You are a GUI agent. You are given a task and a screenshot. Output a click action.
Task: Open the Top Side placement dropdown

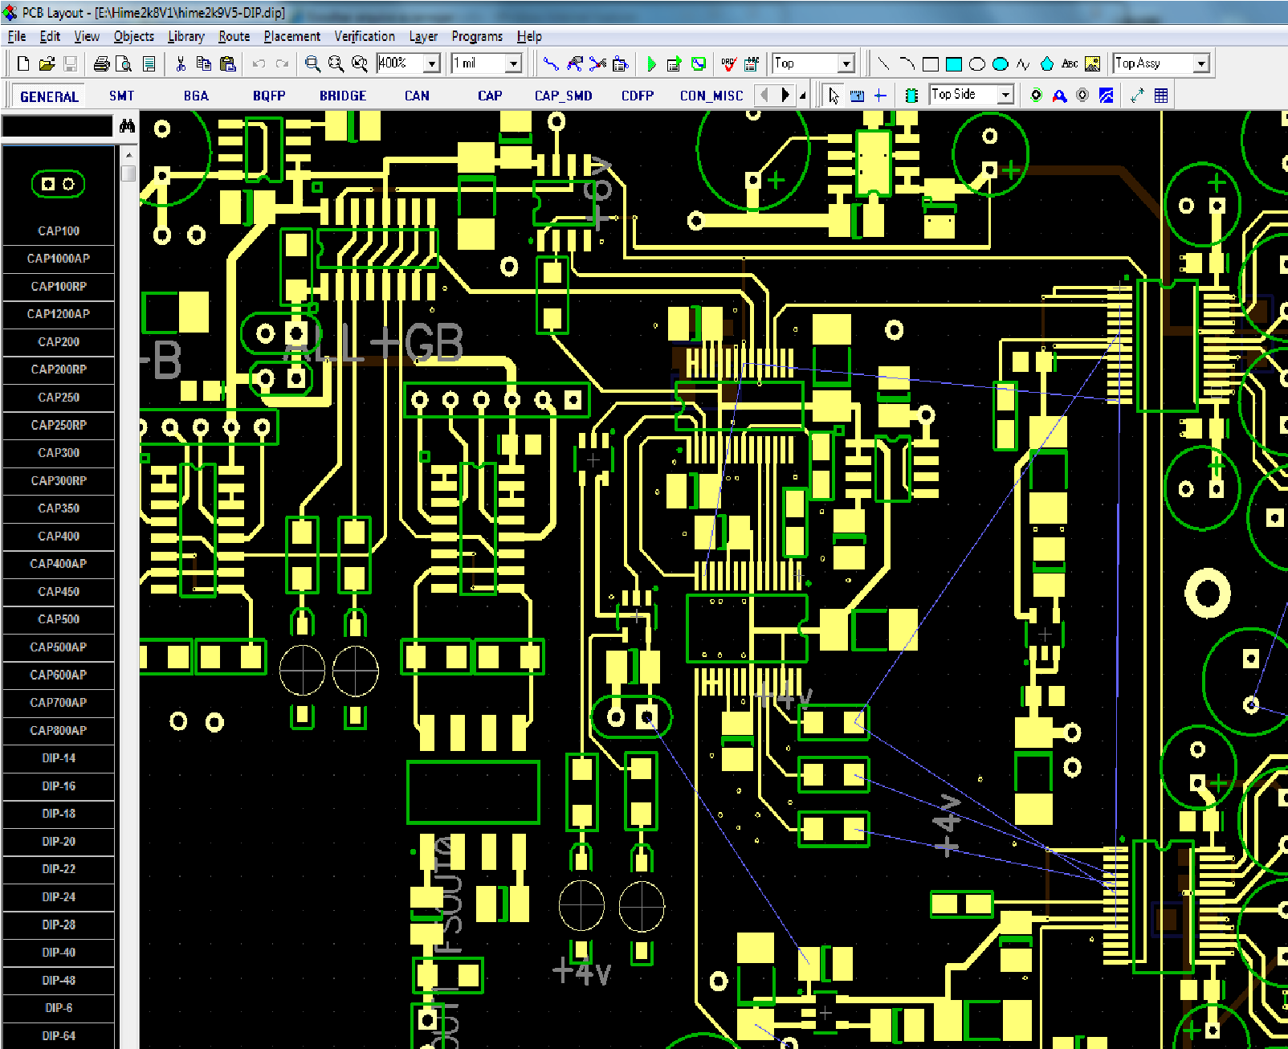(x=1005, y=95)
